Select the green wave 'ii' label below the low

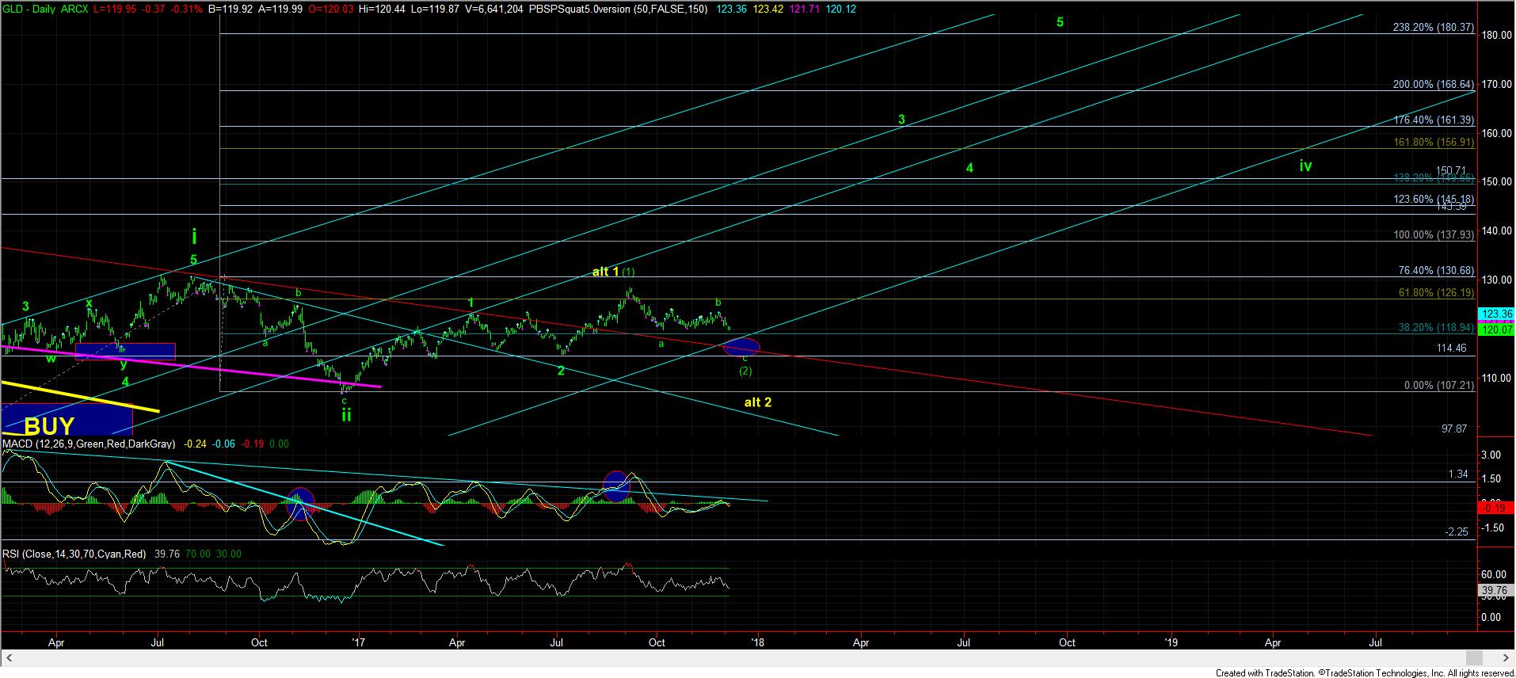[346, 414]
